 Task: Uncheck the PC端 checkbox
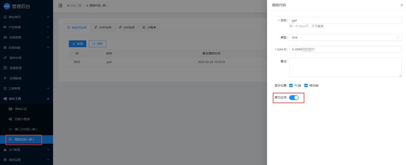click(291, 85)
